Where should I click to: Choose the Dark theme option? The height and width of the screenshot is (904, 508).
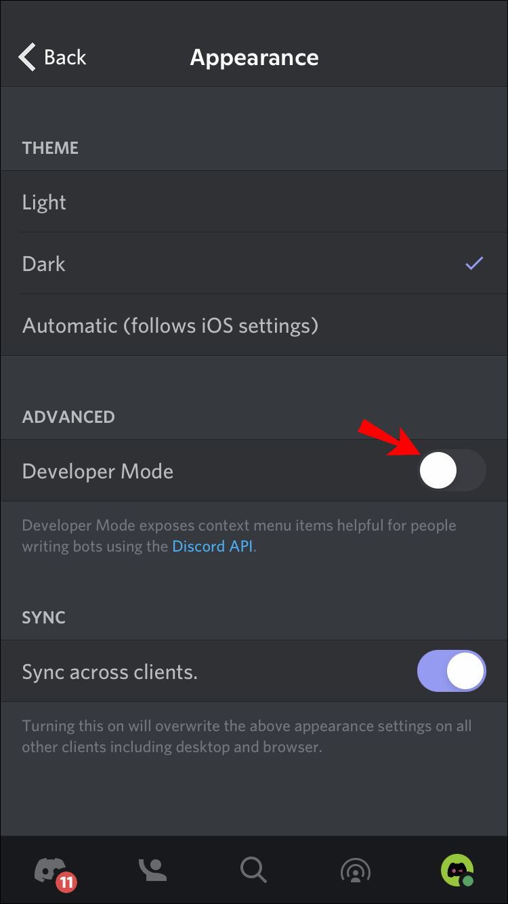point(44,264)
